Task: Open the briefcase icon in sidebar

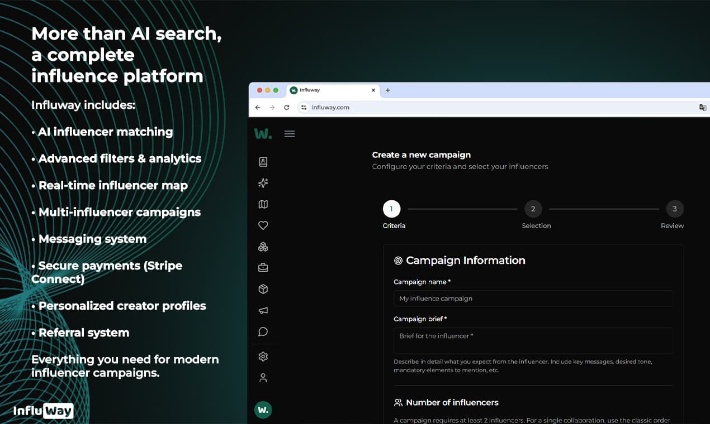Action: tap(263, 268)
